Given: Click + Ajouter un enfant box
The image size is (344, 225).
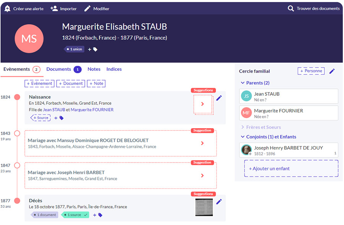Looking at the screenshot, I should pos(291,169).
